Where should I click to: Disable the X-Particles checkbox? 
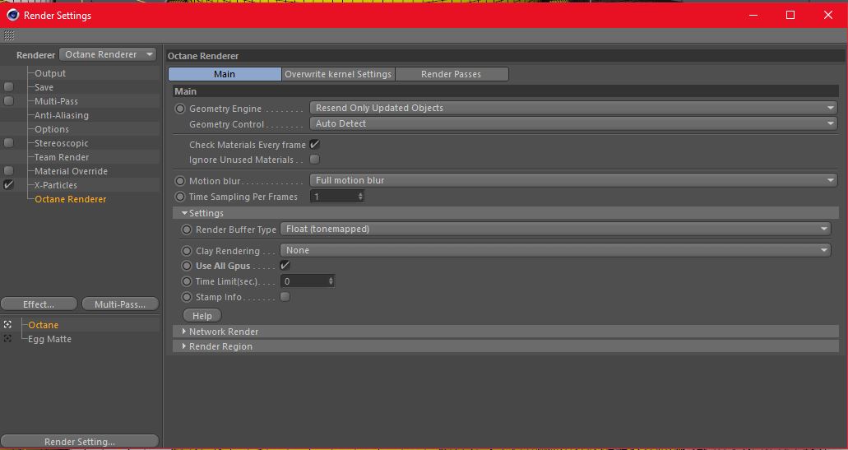click(x=9, y=184)
